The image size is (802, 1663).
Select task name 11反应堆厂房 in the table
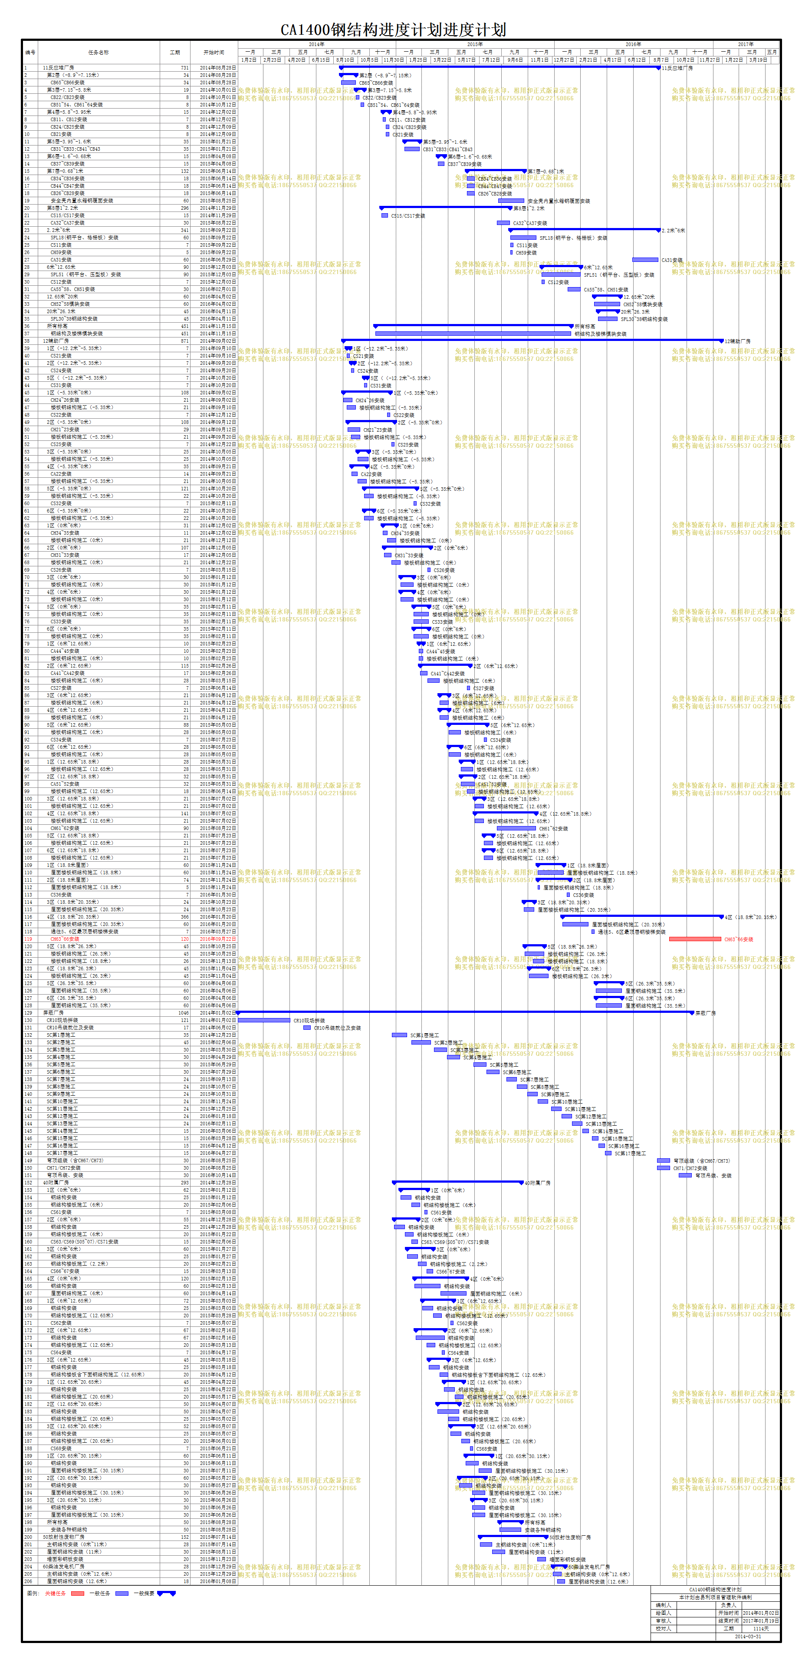(x=58, y=68)
